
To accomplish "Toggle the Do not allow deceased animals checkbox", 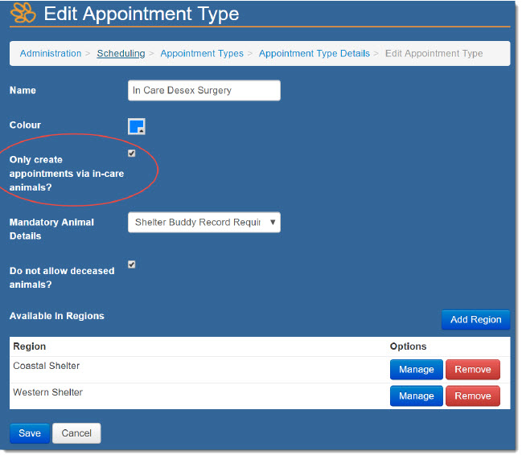I will tap(132, 264).
